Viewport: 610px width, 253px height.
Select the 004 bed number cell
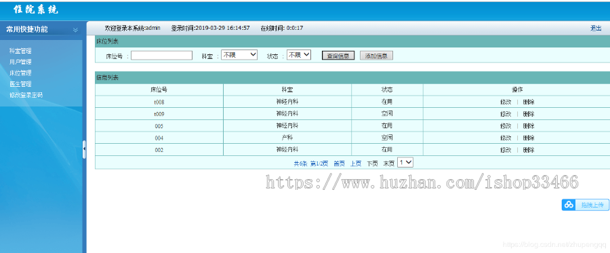click(159, 138)
